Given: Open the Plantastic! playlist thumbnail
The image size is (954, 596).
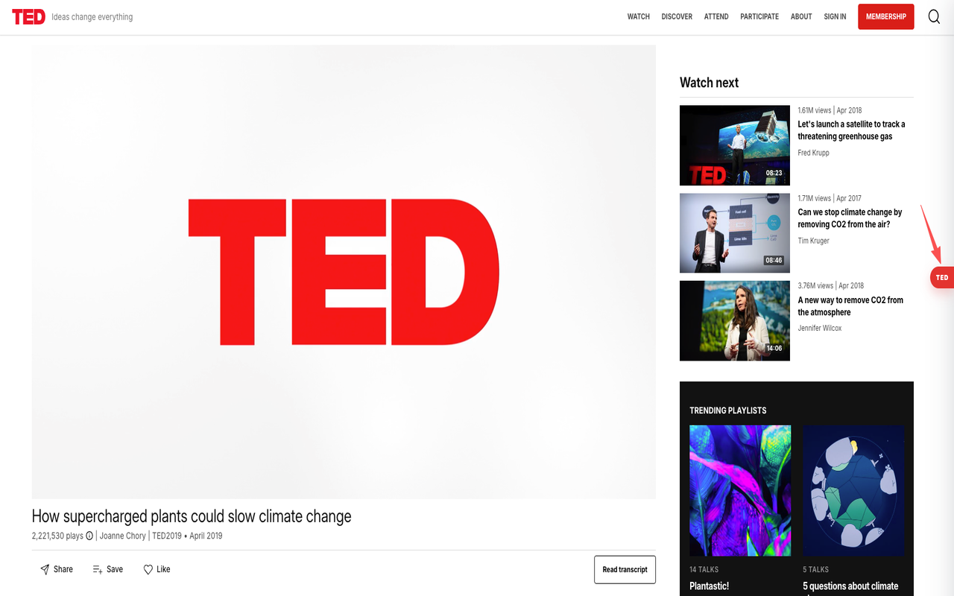Looking at the screenshot, I should coord(740,490).
